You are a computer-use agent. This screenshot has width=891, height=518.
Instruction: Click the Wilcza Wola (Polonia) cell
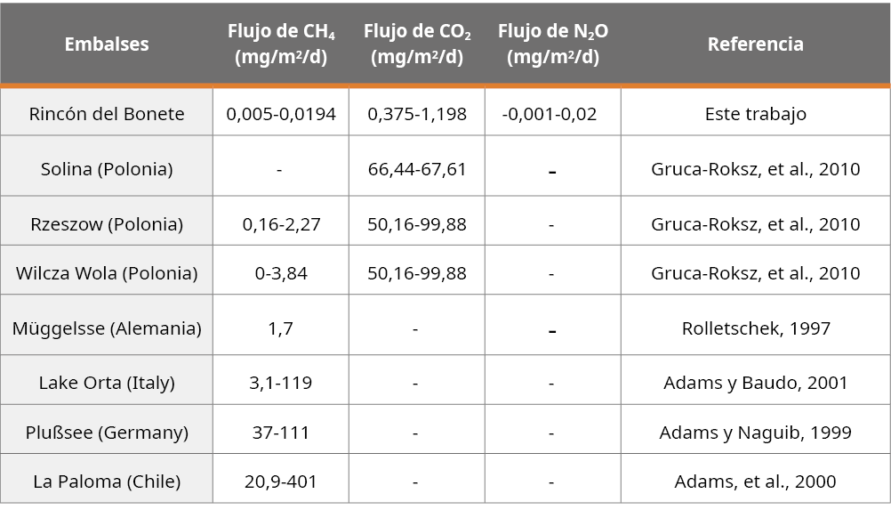click(107, 272)
